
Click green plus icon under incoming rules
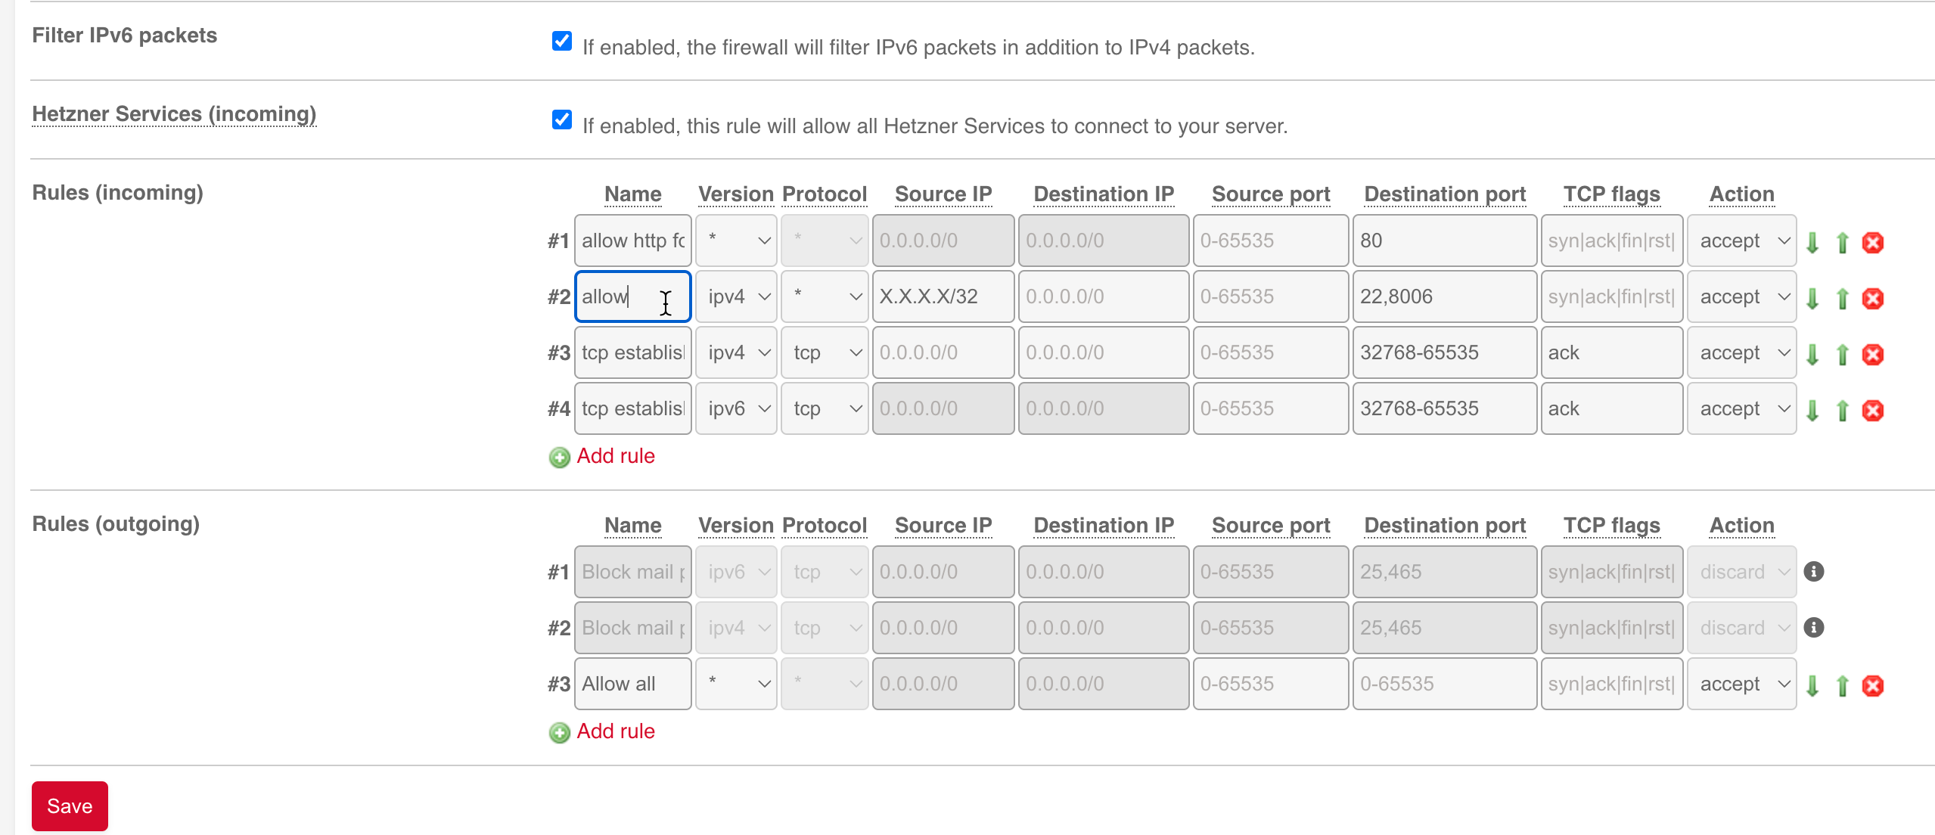point(560,458)
